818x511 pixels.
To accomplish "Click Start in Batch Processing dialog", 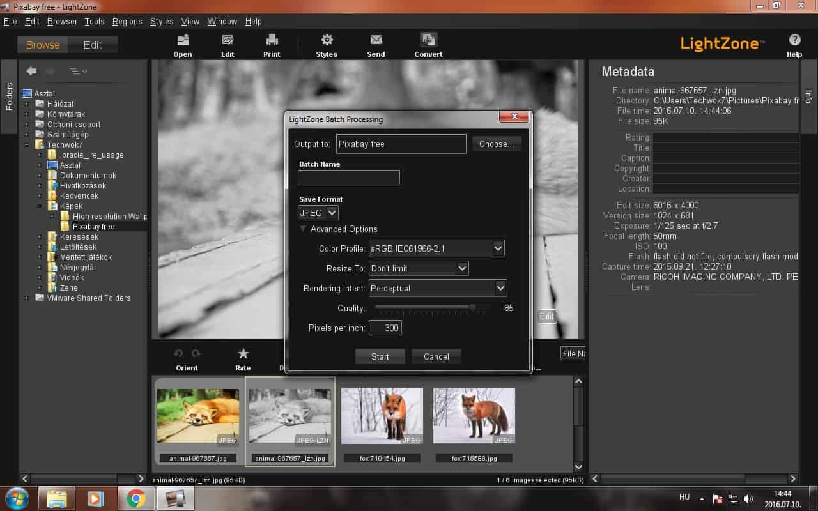I will [x=380, y=356].
